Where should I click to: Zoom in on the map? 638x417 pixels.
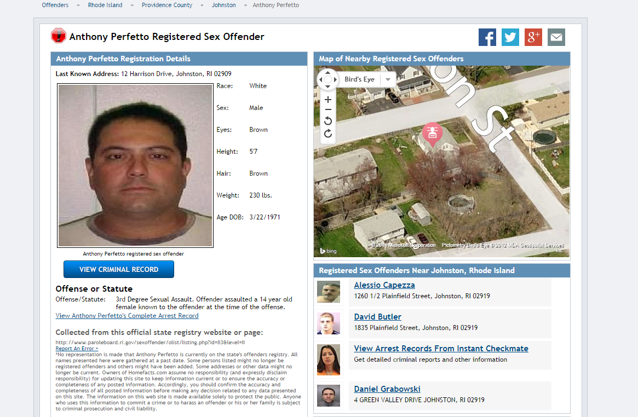tap(328, 100)
